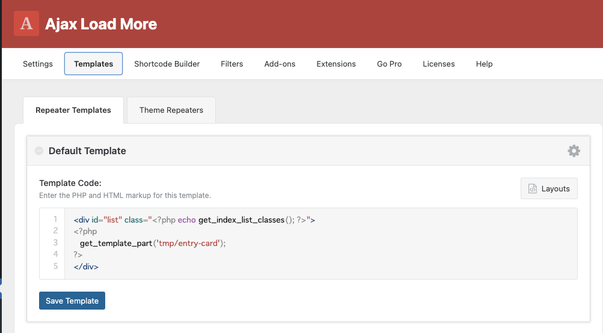The width and height of the screenshot is (603, 333).
Task: Visit the Go Pro page
Action: click(389, 64)
